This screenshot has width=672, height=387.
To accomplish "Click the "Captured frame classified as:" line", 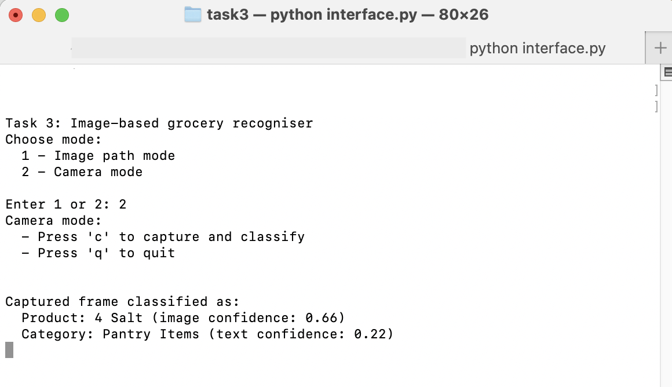I will pos(122,302).
